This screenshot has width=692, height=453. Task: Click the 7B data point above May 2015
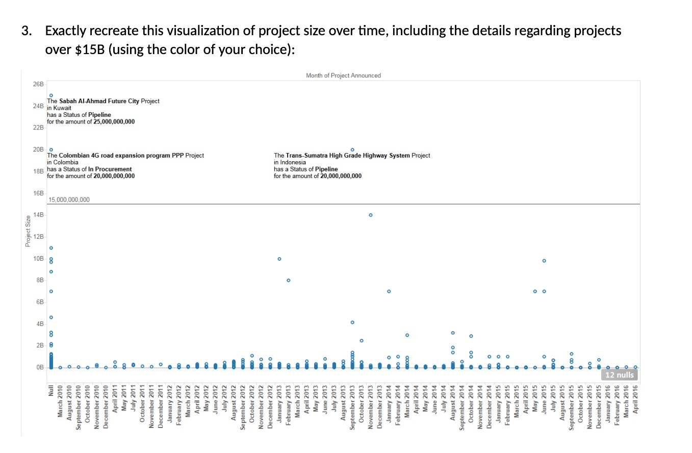click(535, 291)
